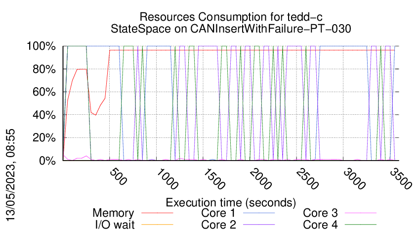Click the 3500 x-axis tick label

(x=400, y=179)
